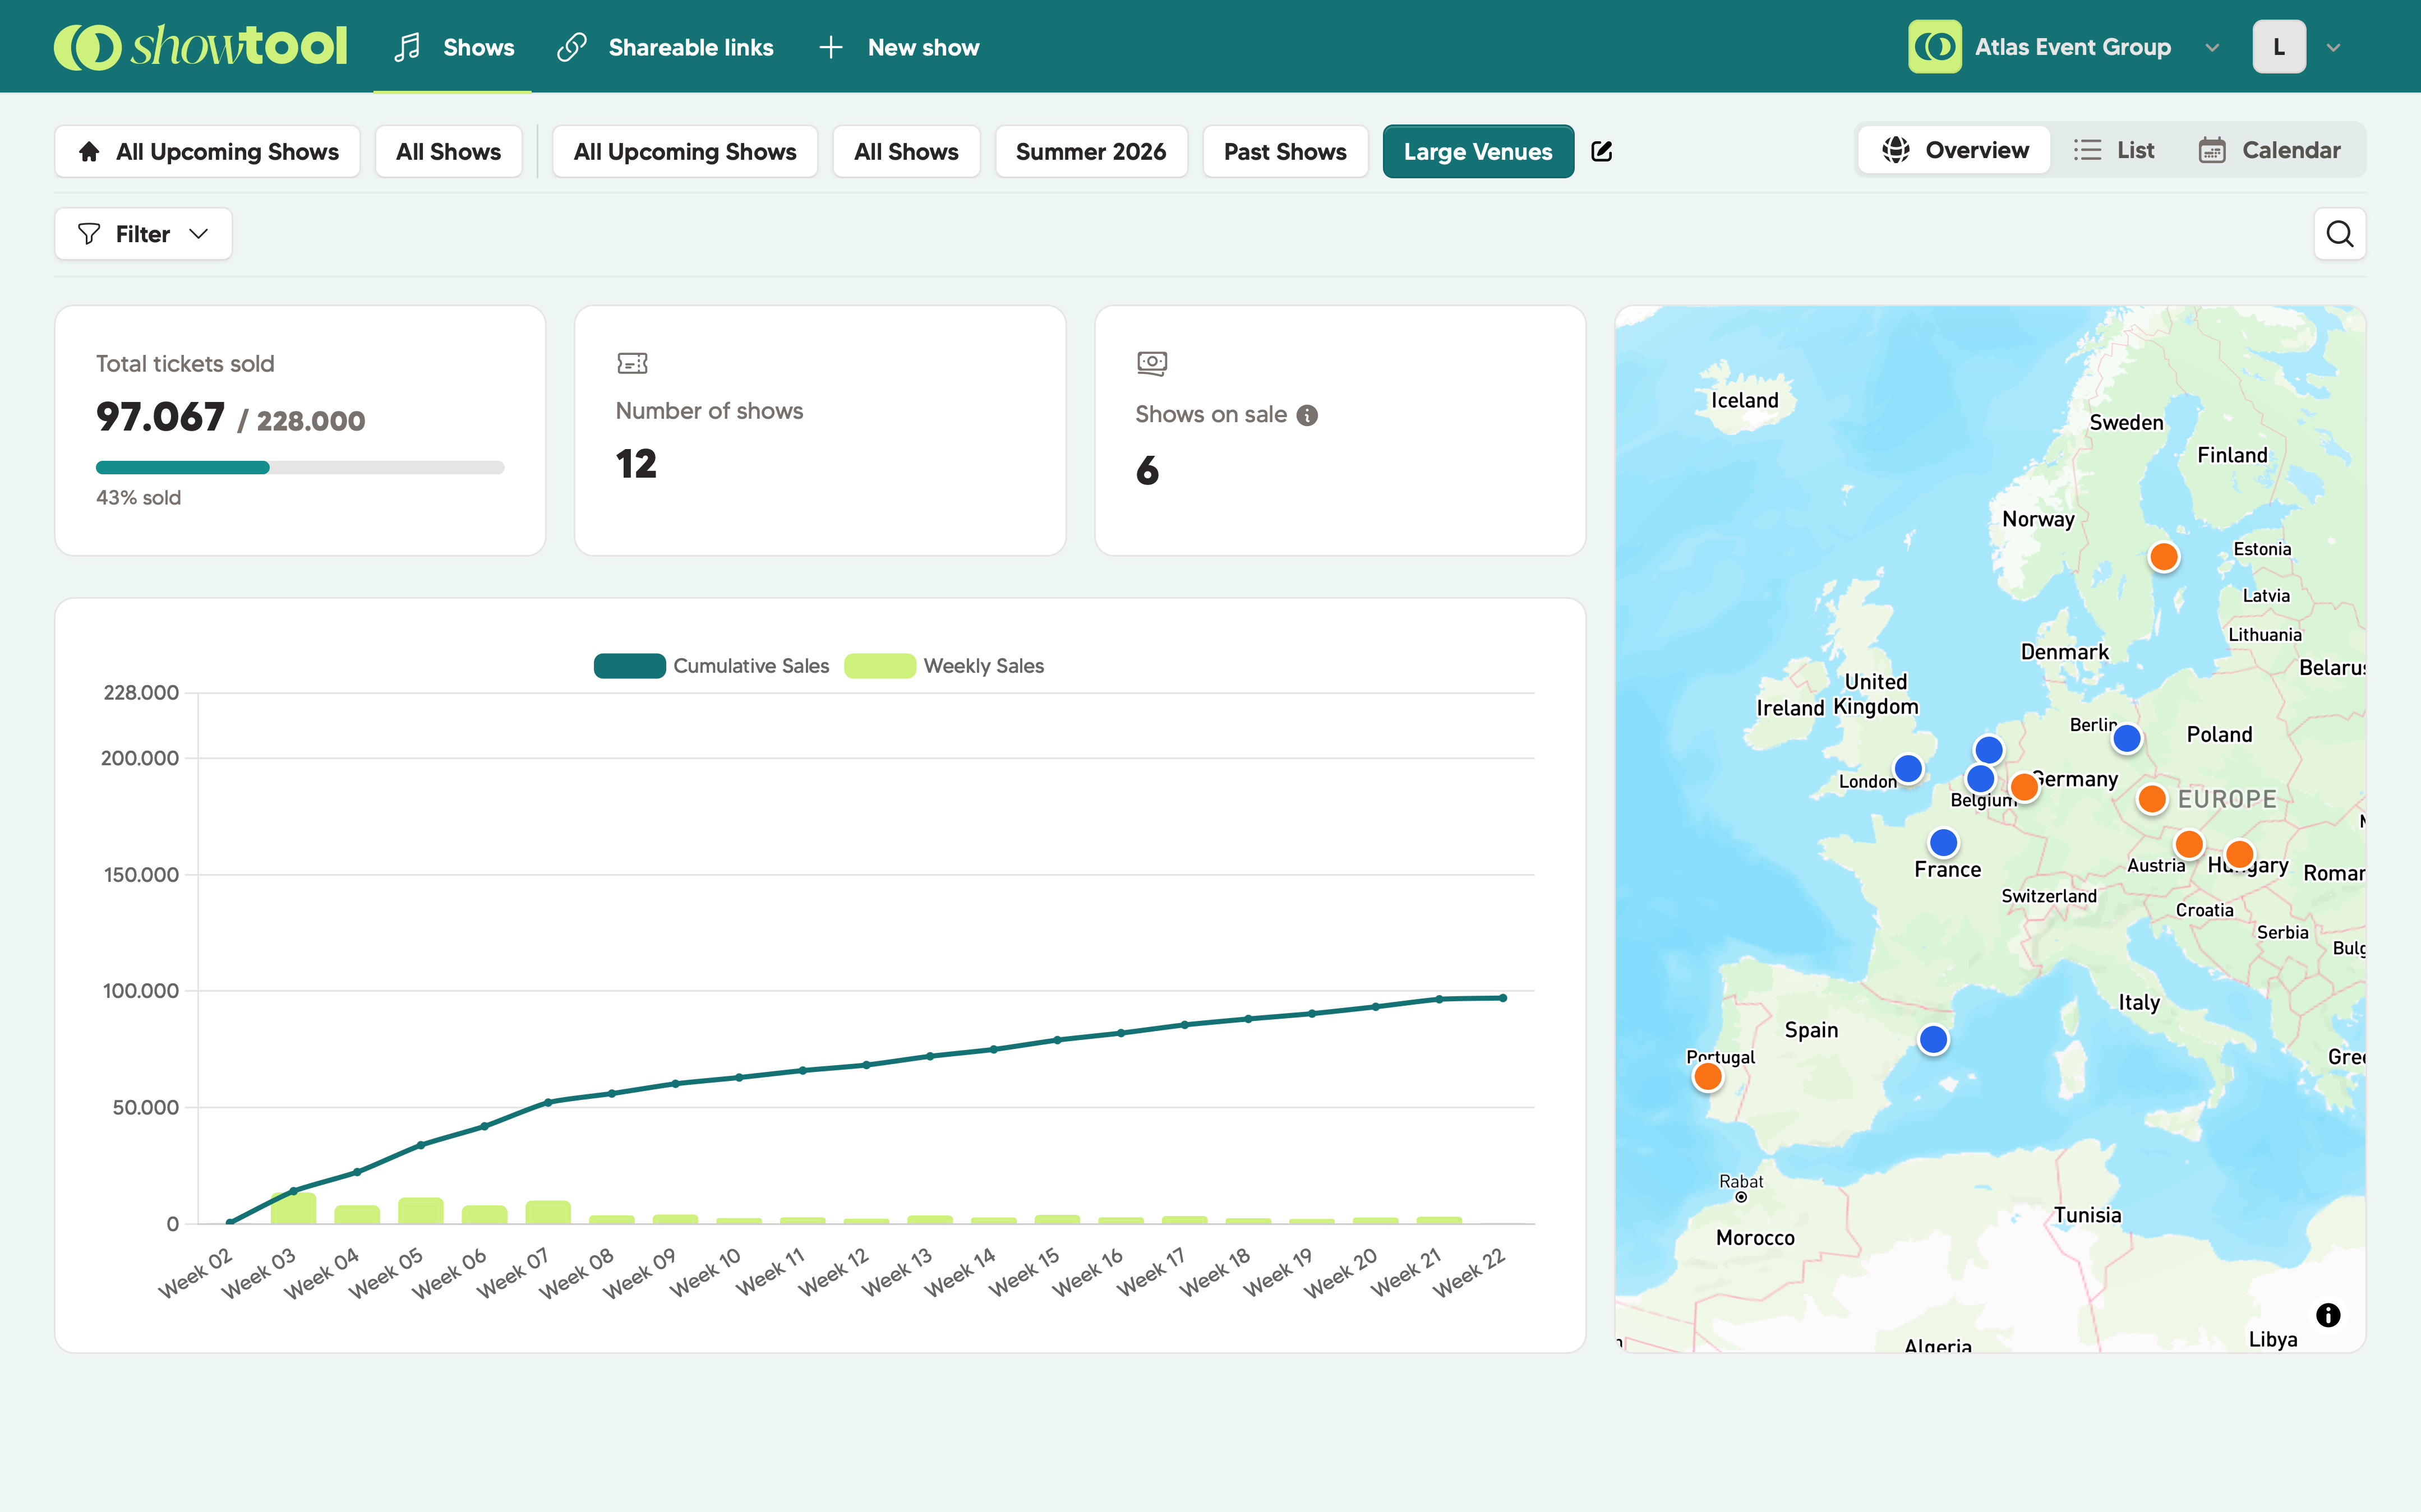Click the orange marker in Portugal
Viewport: 2421px width, 1512px height.
click(1708, 1077)
